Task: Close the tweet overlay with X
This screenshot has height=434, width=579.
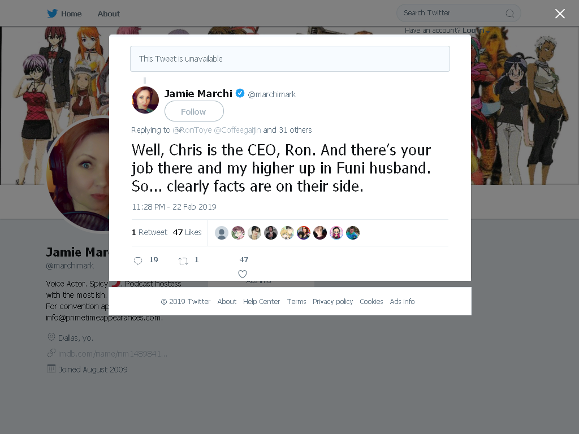Action: tap(560, 14)
